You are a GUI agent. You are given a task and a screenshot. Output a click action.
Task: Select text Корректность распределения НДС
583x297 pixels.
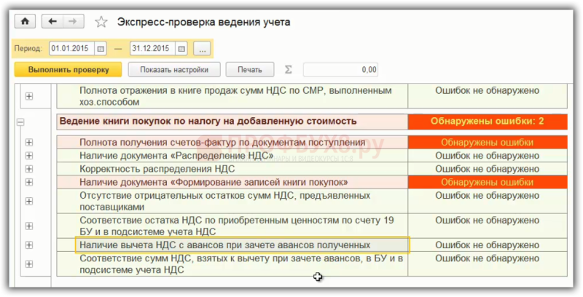click(x=157, y=169)
